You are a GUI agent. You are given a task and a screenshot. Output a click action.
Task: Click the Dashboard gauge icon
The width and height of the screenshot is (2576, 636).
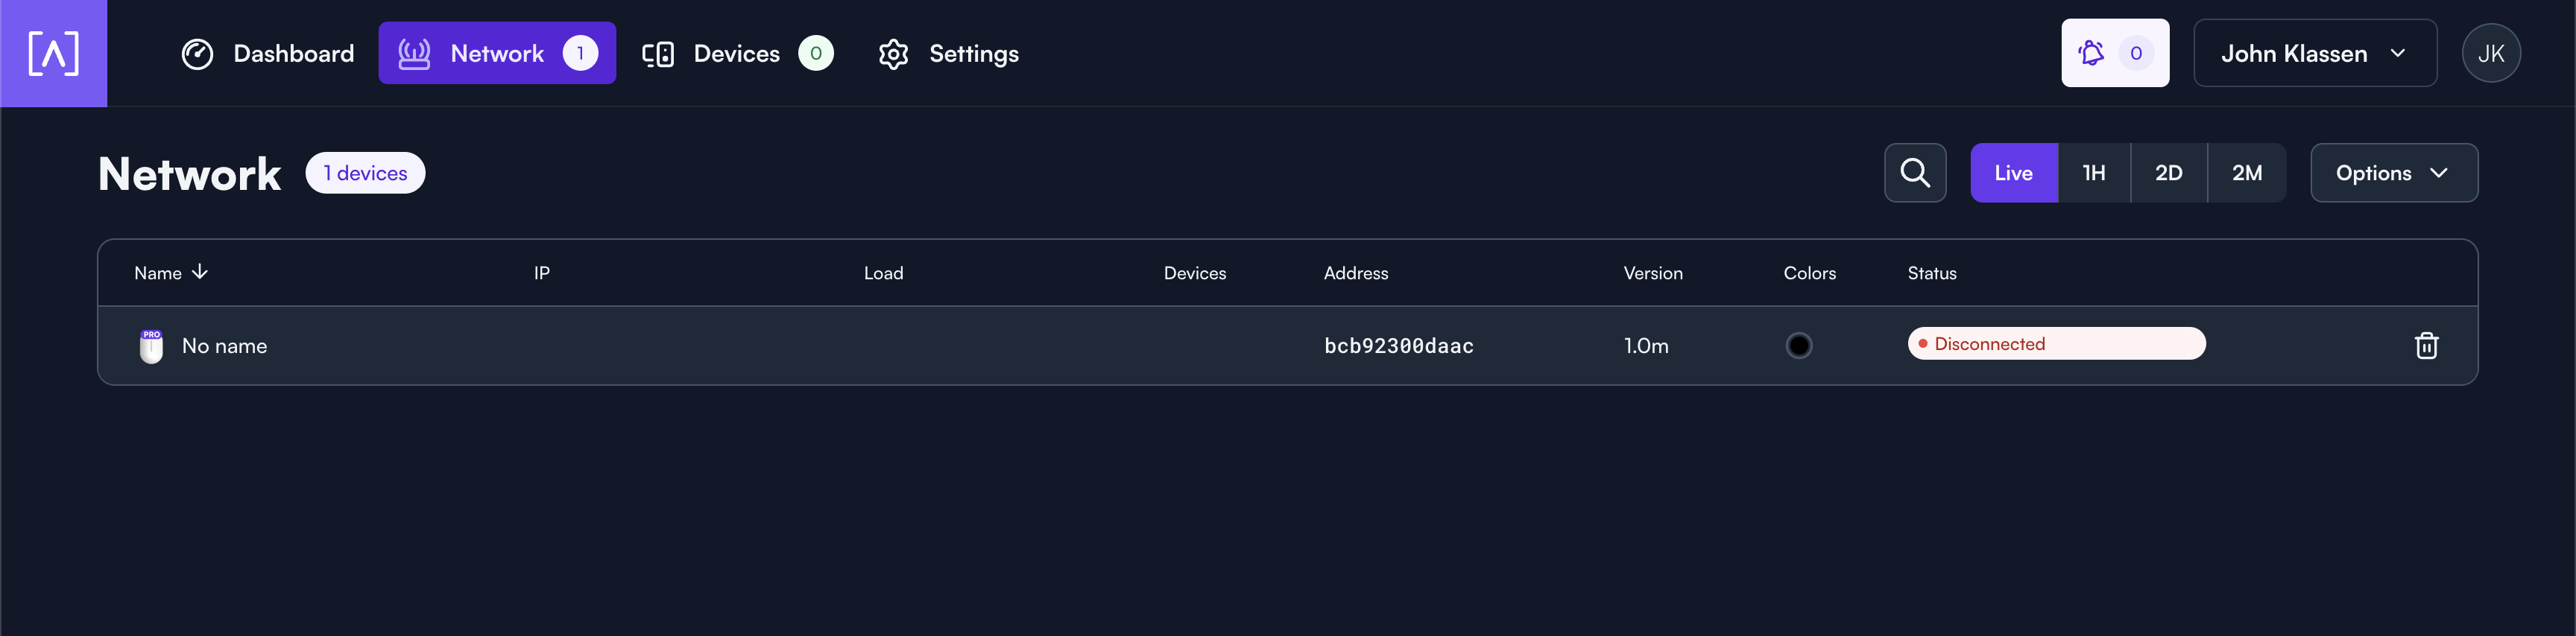point(197,54)
